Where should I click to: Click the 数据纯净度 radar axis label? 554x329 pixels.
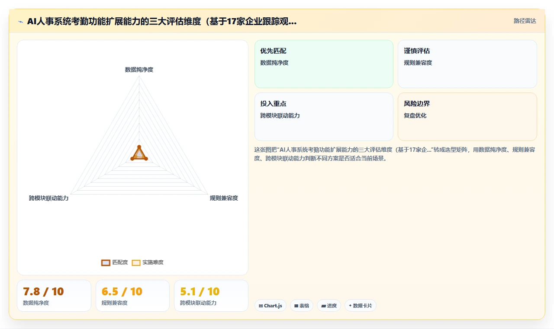139,70
